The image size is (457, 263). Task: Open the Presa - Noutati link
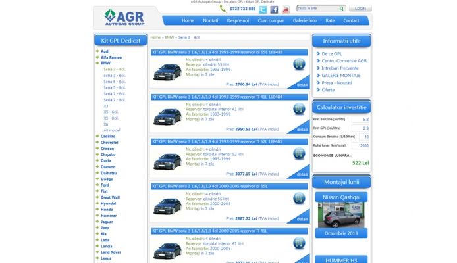(x=336, y=83)
